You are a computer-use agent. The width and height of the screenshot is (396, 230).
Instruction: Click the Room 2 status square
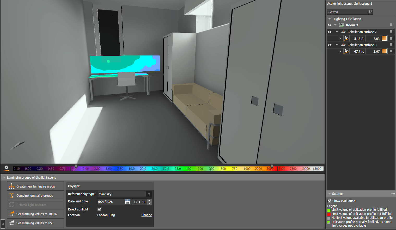[391, 25]
